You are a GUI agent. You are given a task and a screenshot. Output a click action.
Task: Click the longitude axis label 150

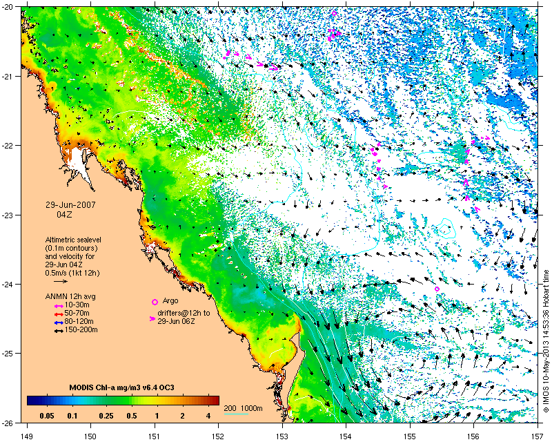(x=90, y=436)
